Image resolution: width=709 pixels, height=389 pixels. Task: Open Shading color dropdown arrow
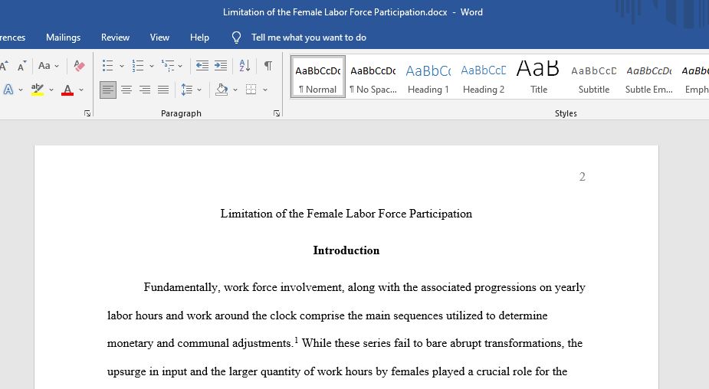point(235,90)
